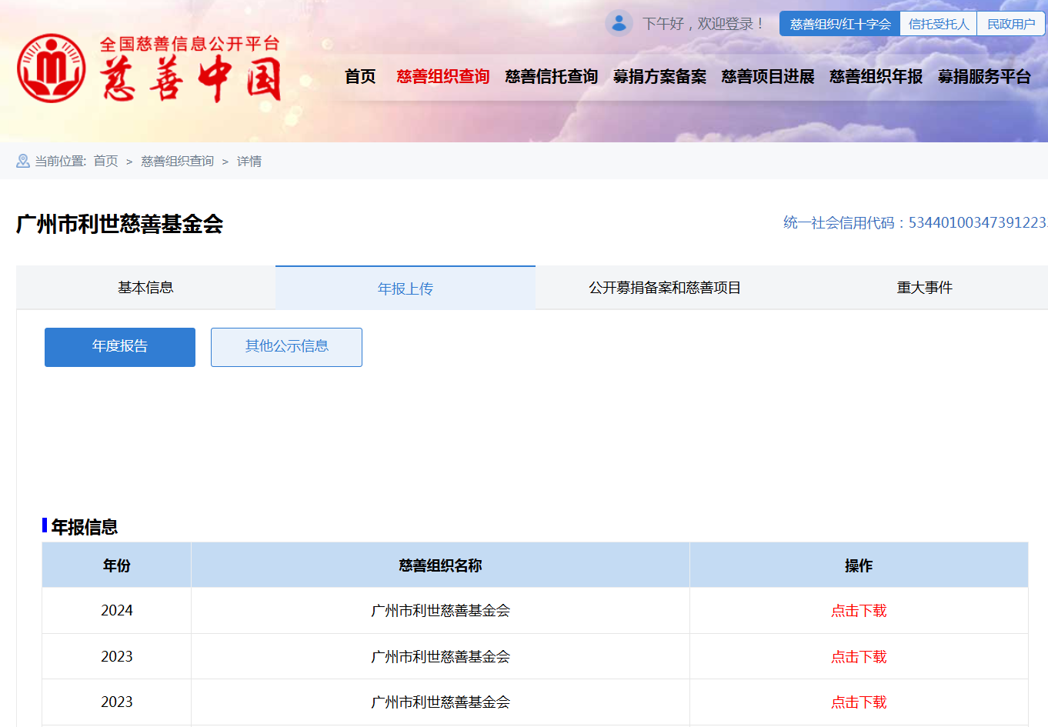
Task: Click the 年度报告 button
Action: tap(119, 347)
